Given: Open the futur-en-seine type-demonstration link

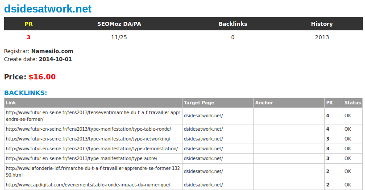Looking at the screenshot, I should click(x=92, y=149).
